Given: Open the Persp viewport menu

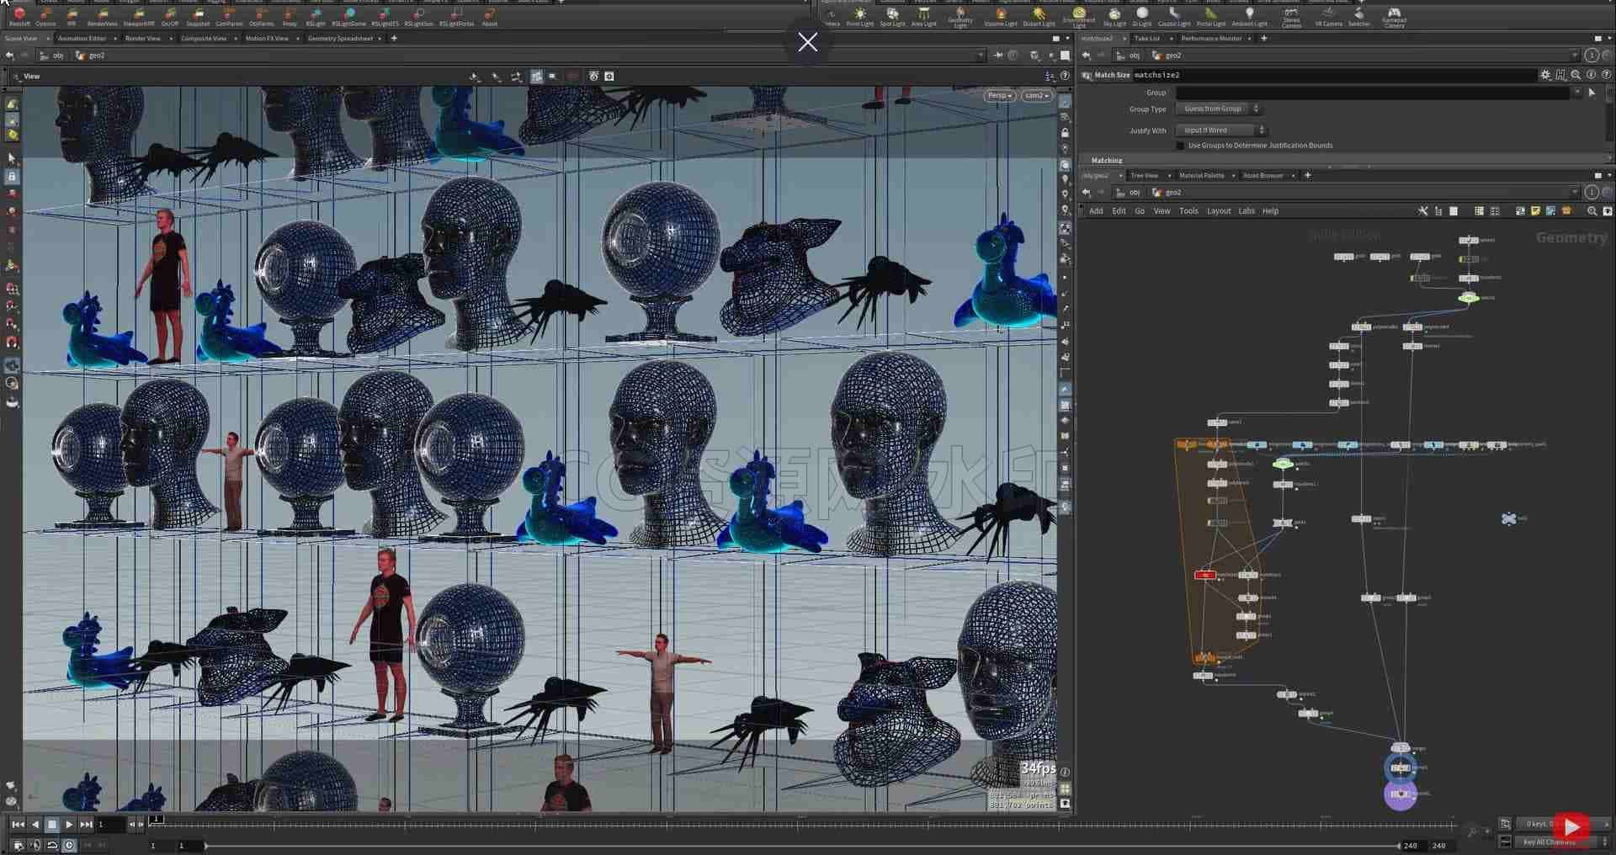Looking at the screenshot, I should [x=1000, y=96].
